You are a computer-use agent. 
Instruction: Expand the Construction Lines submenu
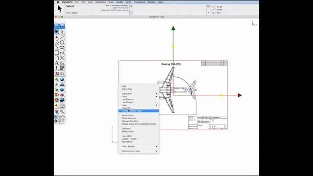point(139,151)
